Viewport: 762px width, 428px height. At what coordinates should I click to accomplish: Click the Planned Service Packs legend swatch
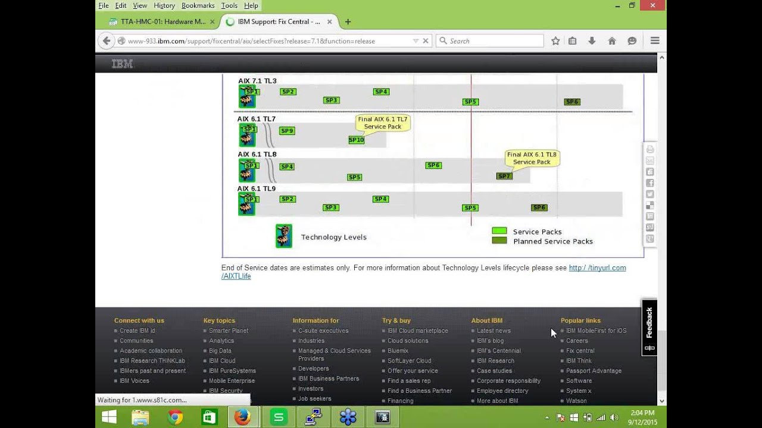499,241
